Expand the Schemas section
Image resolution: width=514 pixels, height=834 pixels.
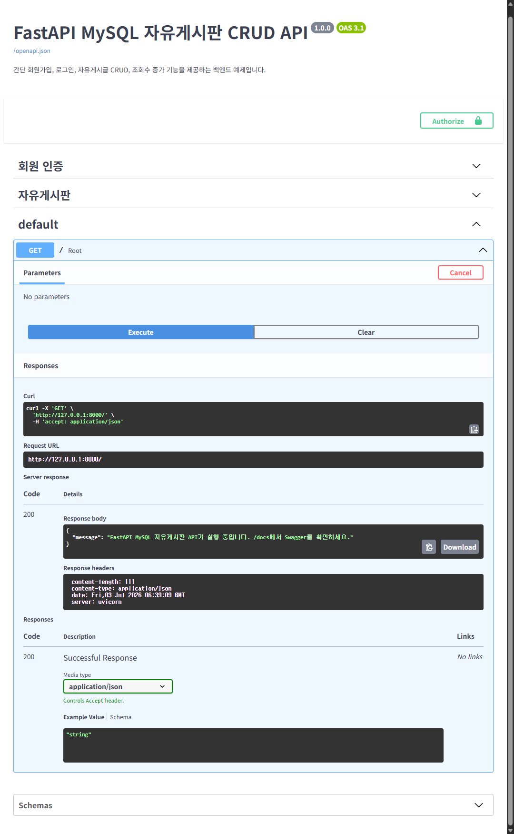tap(253, 805)
